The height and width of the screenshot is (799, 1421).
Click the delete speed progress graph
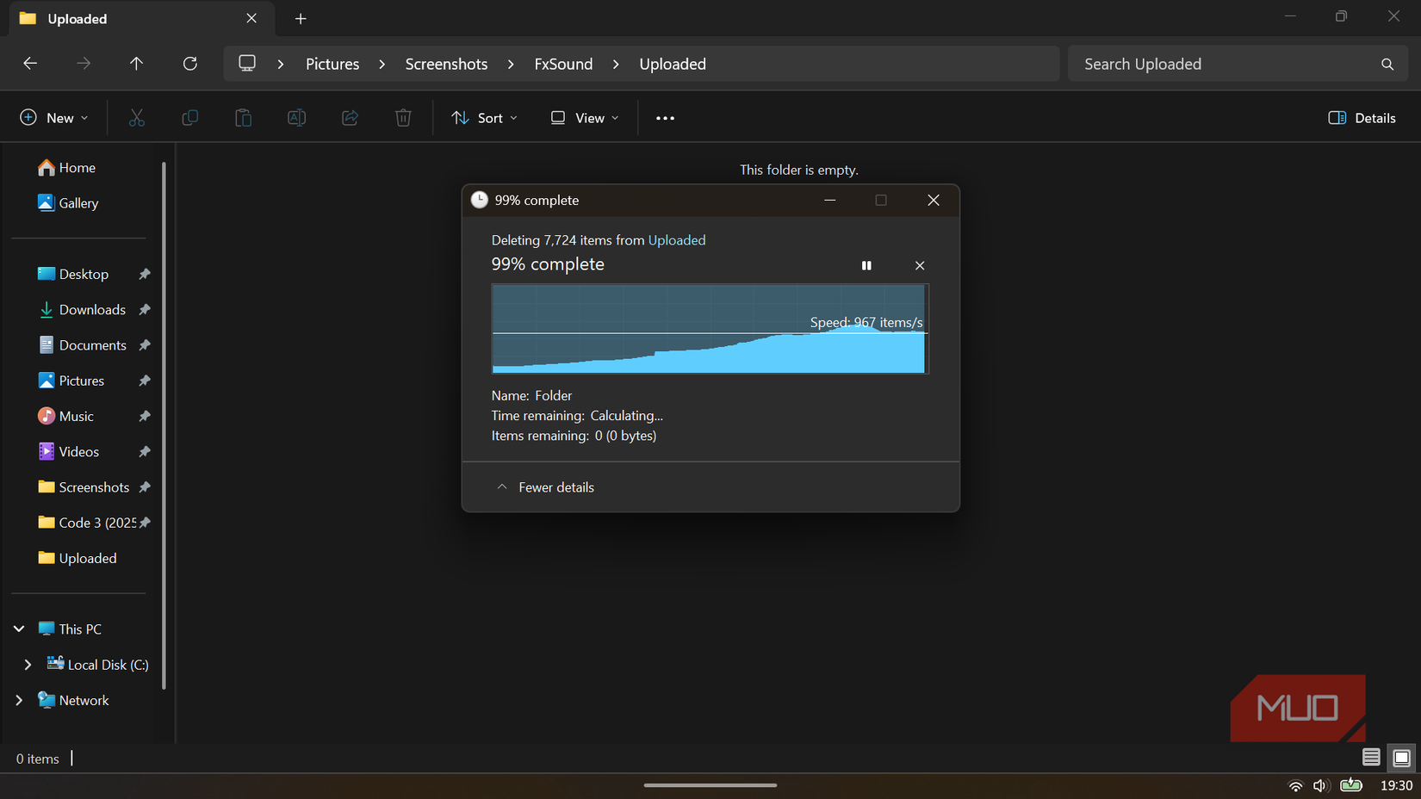[710, 329]
